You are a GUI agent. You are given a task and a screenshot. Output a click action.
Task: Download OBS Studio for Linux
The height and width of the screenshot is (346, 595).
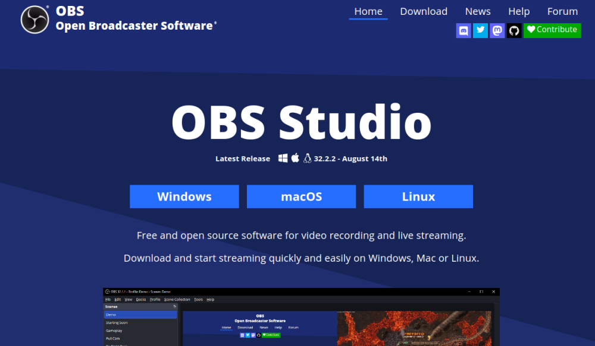coord(418,196)
